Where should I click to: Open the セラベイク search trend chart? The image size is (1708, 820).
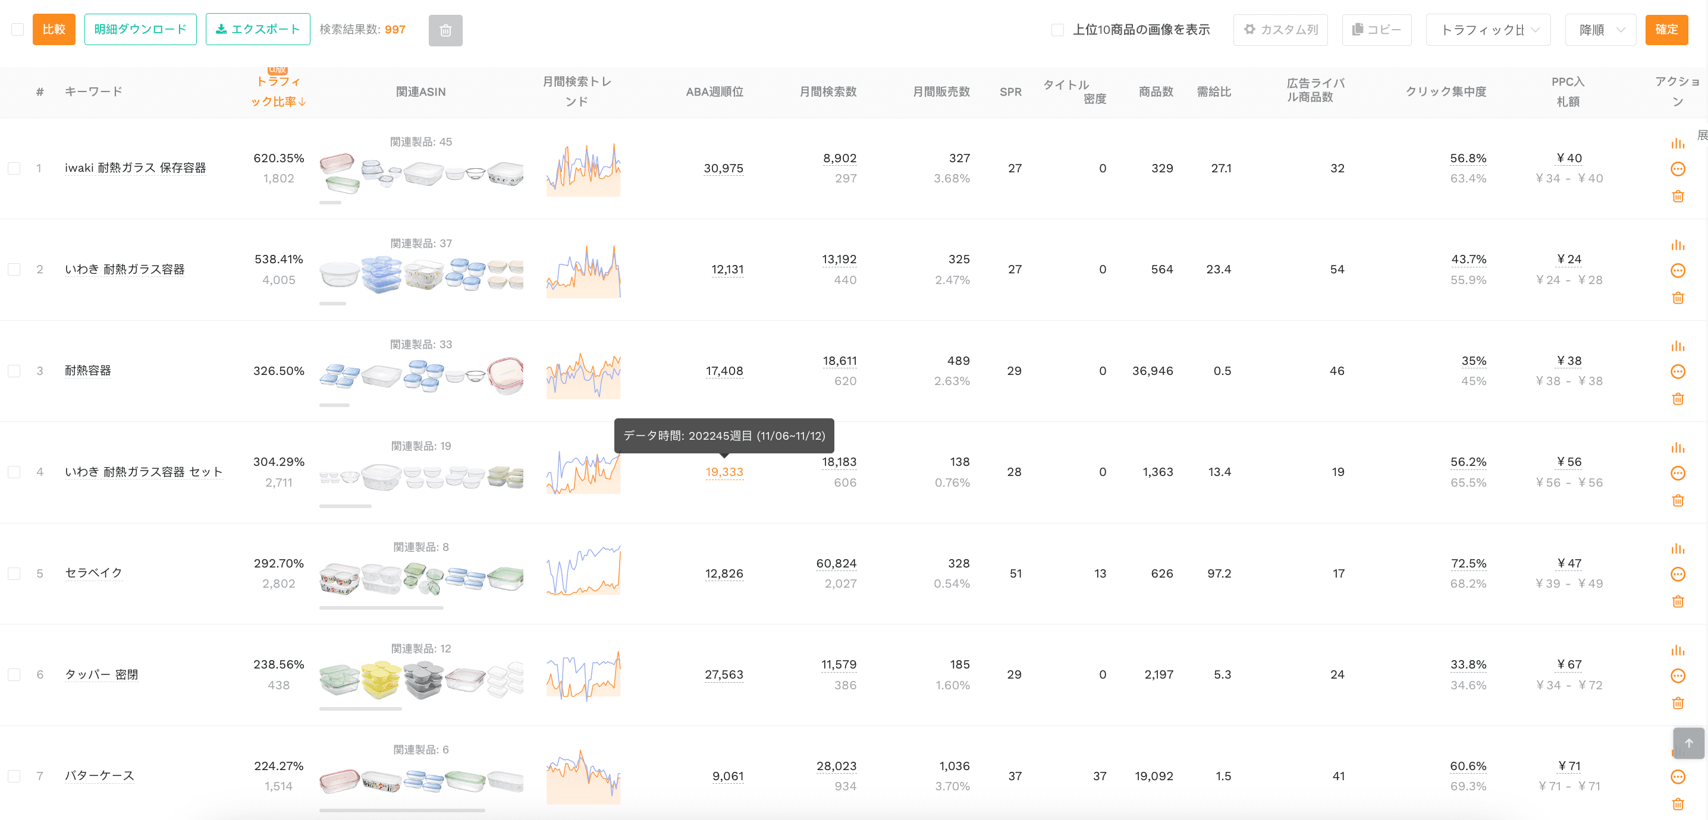coord(583,570)
